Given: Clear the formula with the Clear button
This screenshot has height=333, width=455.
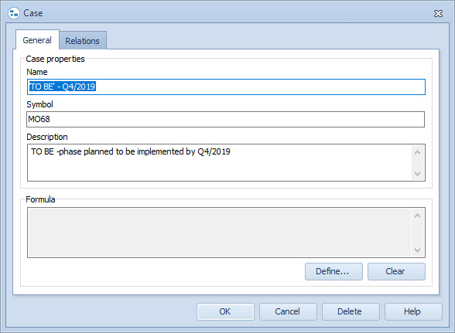Looking at the screenshot, I should (396, 271).
